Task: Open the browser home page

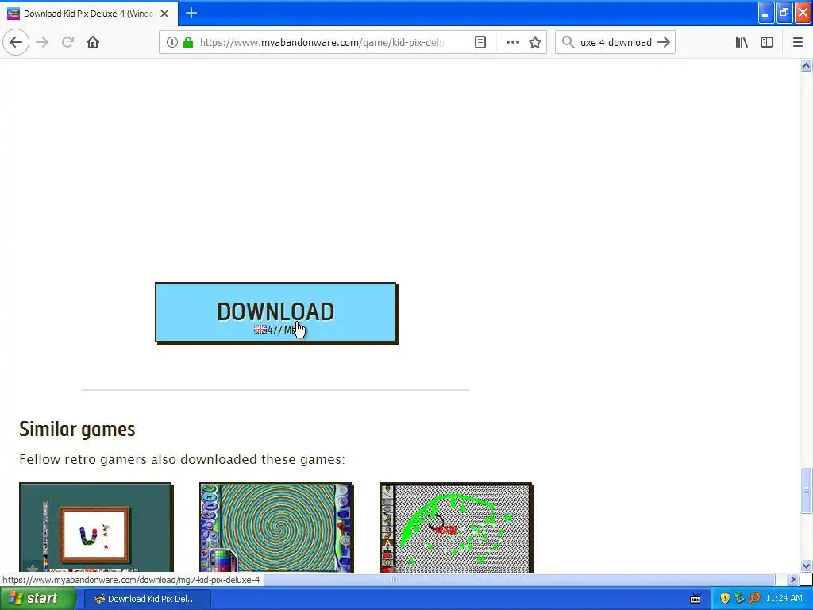Action: 93,42
